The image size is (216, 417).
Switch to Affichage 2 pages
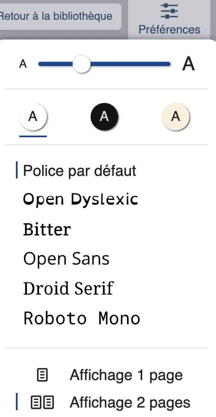(130, 402)
